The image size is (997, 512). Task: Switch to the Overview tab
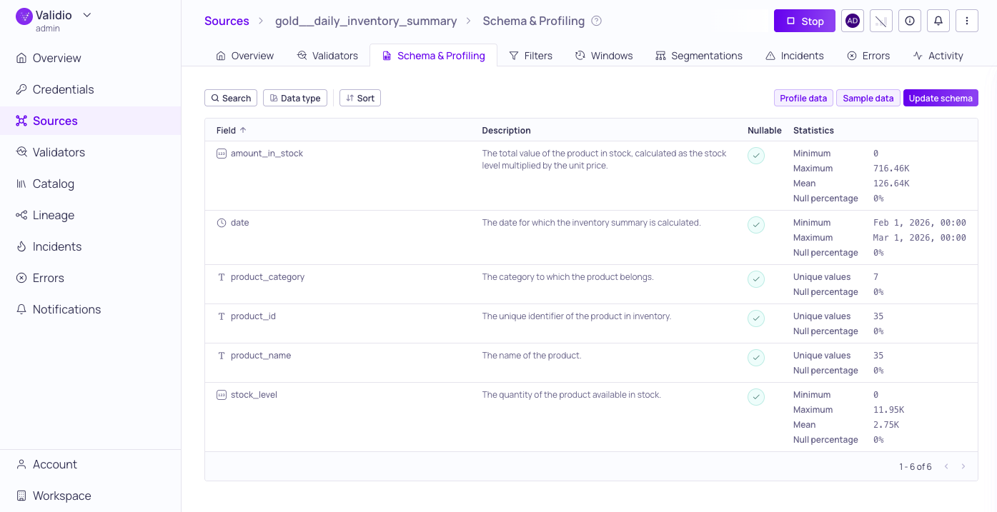[x=244, y=56]
